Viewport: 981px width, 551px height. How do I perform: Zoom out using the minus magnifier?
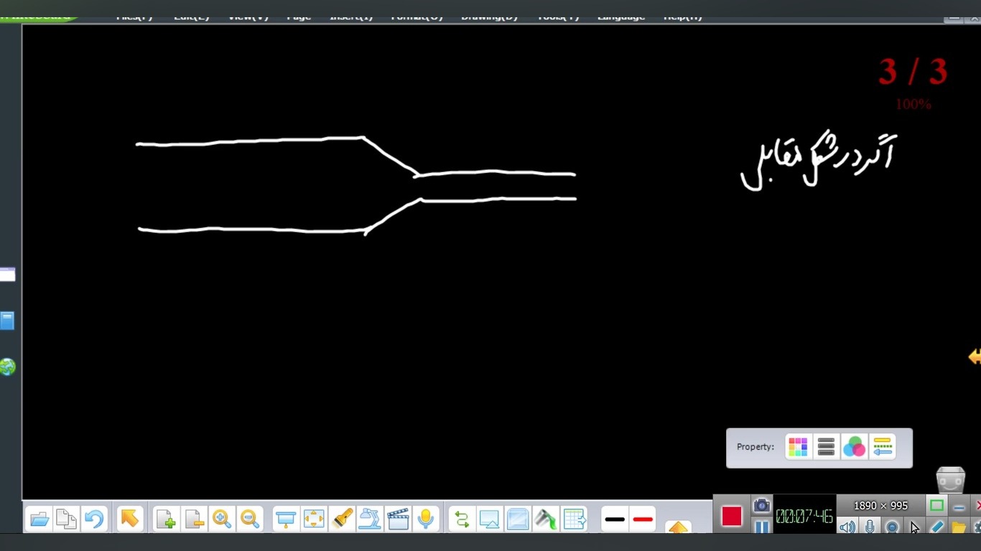coord(250,518)
